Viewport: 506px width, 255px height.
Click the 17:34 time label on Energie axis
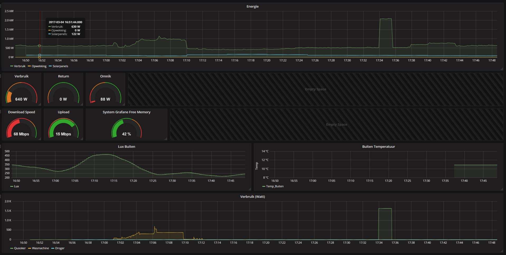[379, 60]
